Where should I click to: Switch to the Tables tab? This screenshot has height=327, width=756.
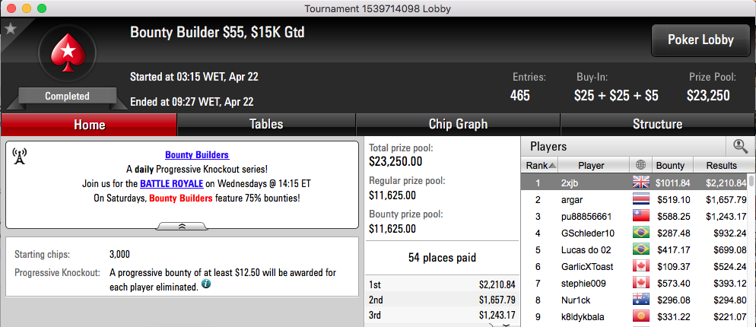266,125
